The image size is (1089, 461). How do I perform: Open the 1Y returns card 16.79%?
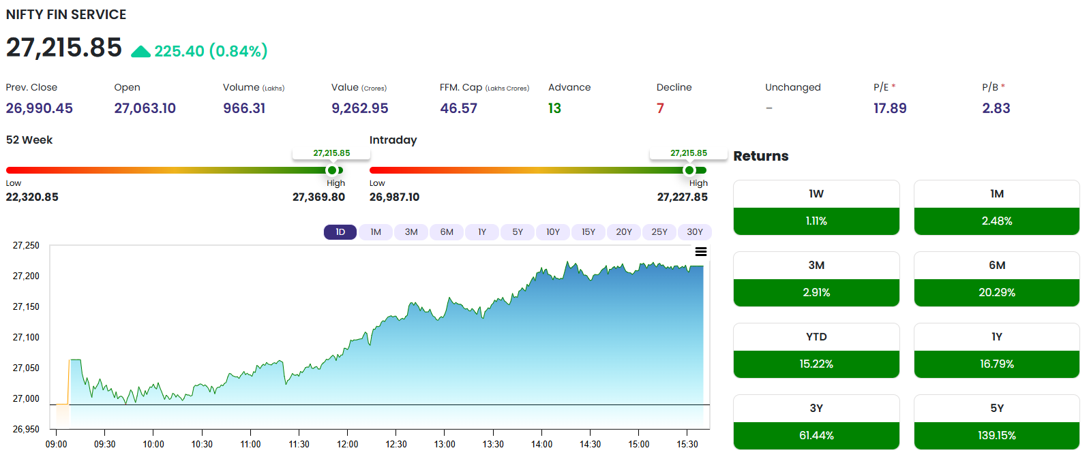pyautogui.click(x=997, y=351)
